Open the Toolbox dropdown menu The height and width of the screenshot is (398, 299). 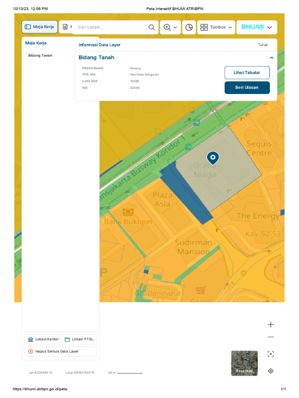[216, 27]
